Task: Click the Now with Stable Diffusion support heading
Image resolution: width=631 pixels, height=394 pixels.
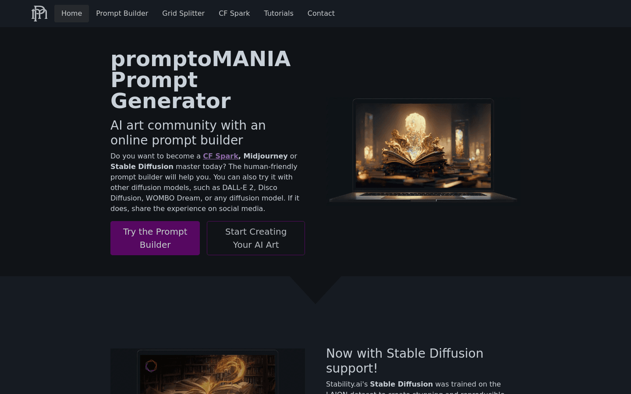Action: tap(404, 361)
